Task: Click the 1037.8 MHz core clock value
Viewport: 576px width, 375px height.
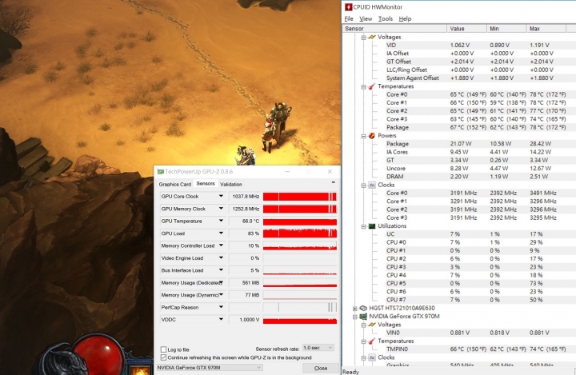Action: [246, 196]
